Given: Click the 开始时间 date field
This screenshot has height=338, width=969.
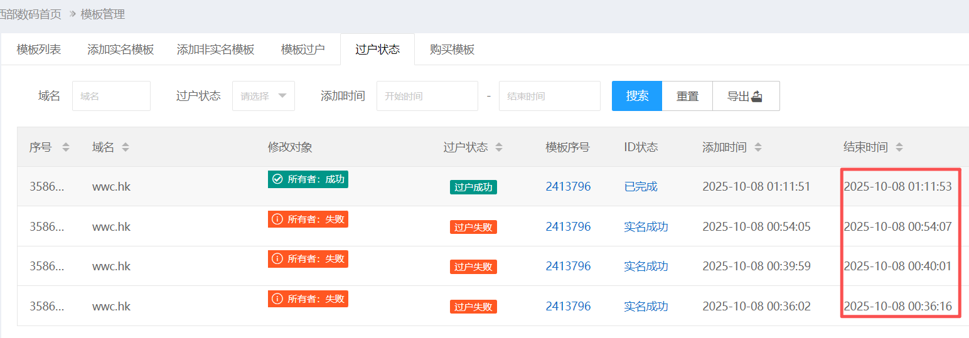Looking at the screenshot, I should point(427,96).
